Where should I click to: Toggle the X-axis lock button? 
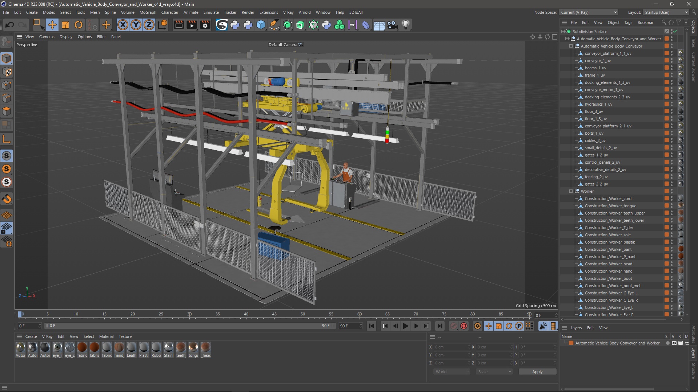(x=123, y=25)
